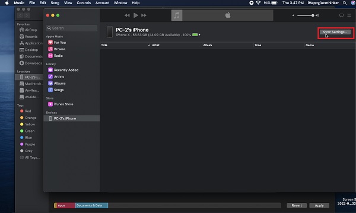Show Albums in the library
The width and height of the screenshot is (356, 213).
(57, 83)
